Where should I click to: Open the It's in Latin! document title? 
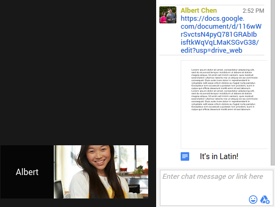point(219,156)
